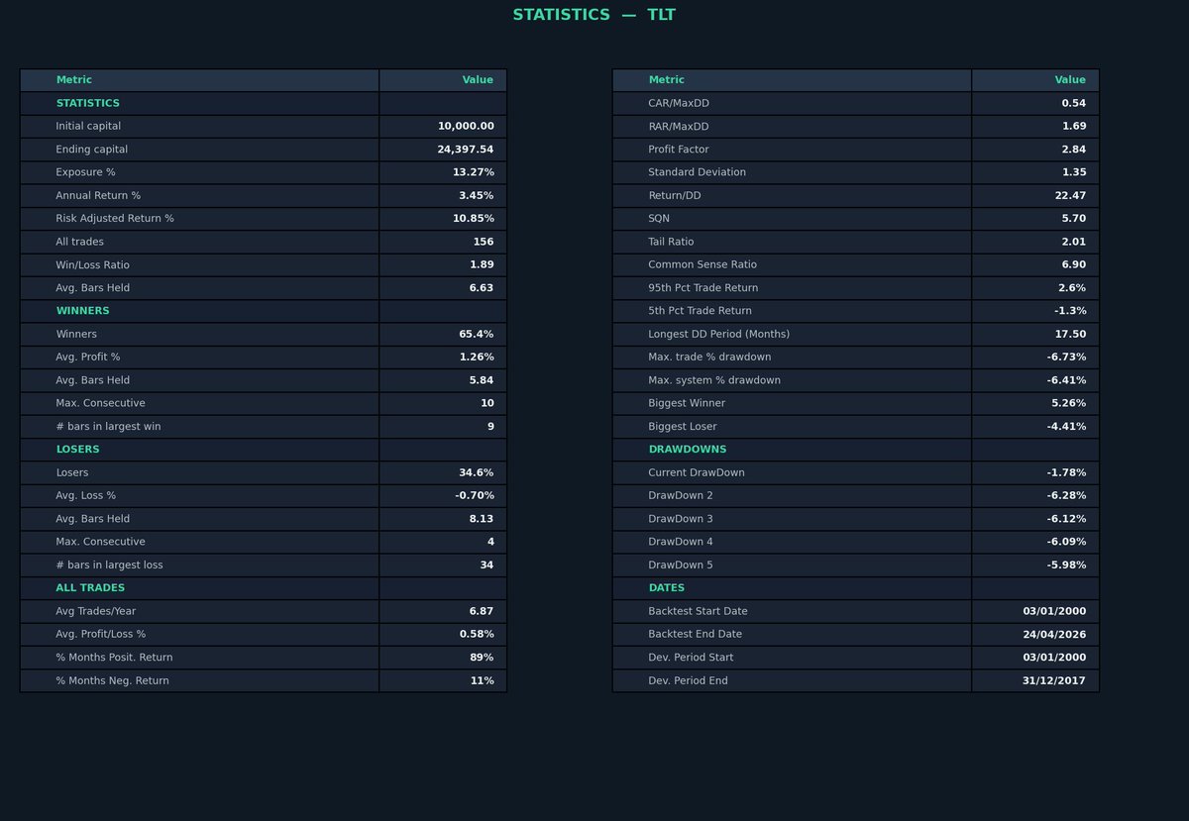The height and width of the screenshot is (821, 1189).
Task: Select the 'DRAWDOWNS' section header
Action: (688, 450)
